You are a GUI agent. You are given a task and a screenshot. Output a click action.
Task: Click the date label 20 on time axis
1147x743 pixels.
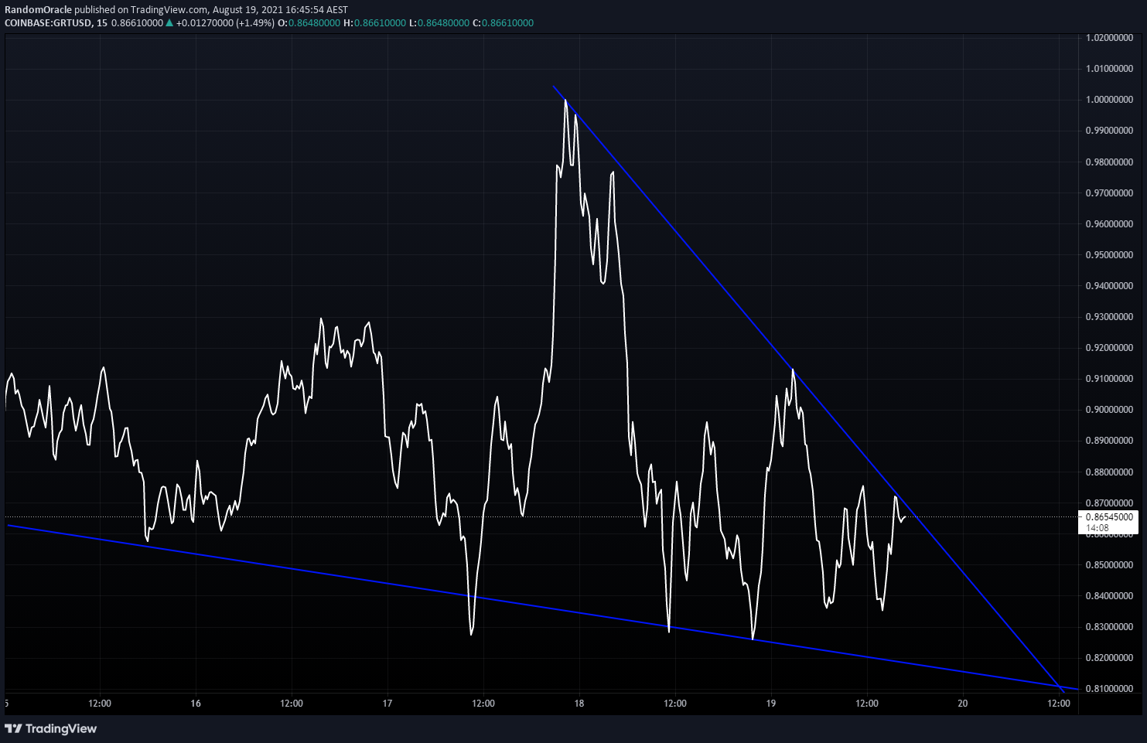963,704
